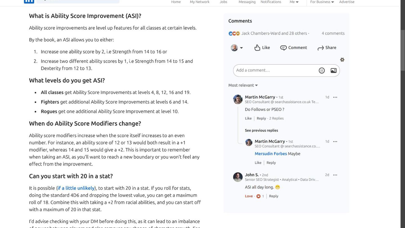Click See previous replies
Viewport: 405px width, 228px height.
[261, 130]
